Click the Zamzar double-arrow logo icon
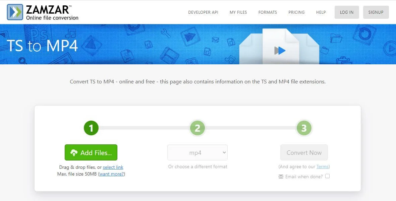The height and width of the screenshot is (201, 396). pos(15,12)
